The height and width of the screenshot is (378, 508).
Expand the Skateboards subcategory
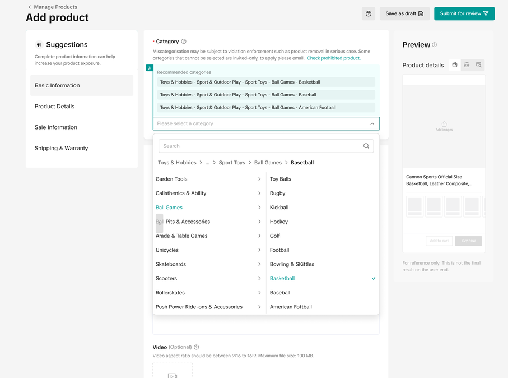tap(259, 264)
